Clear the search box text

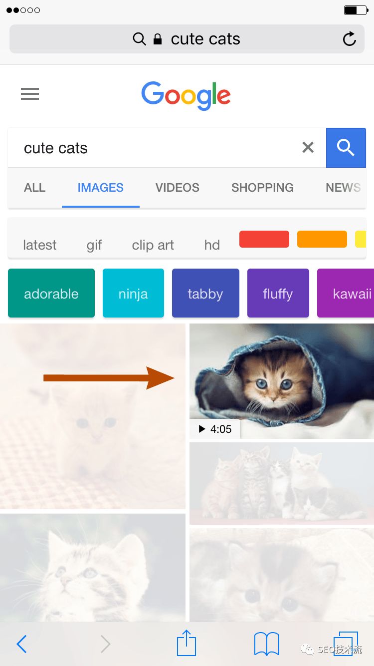(308, 147)
